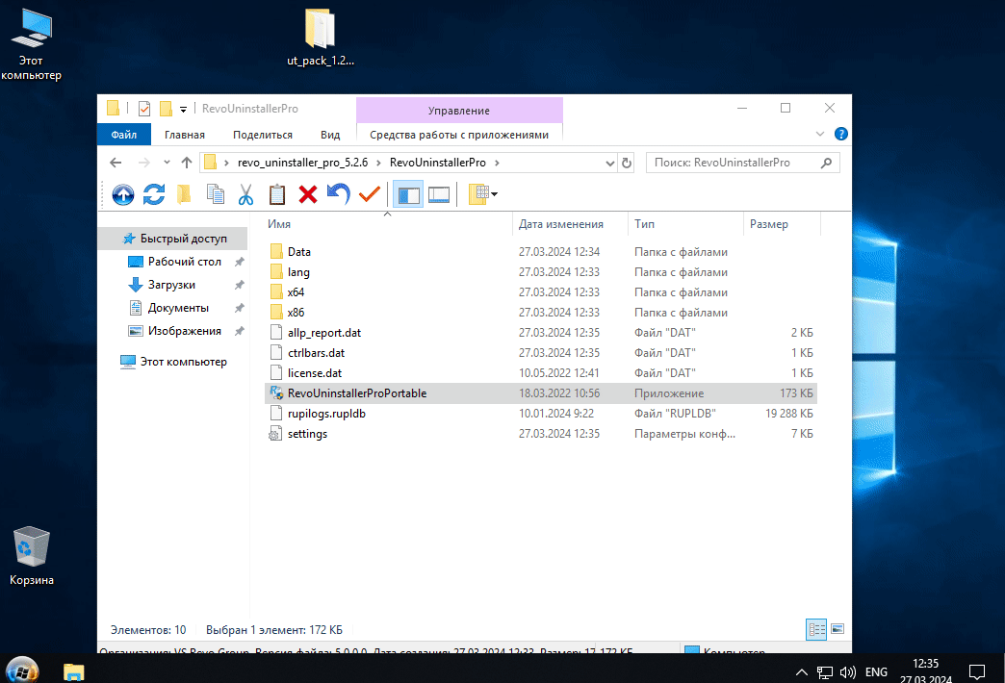This screenshot has width=1005, height=683.
Task: Select the license.dat file
Action: tap(541, 373)
